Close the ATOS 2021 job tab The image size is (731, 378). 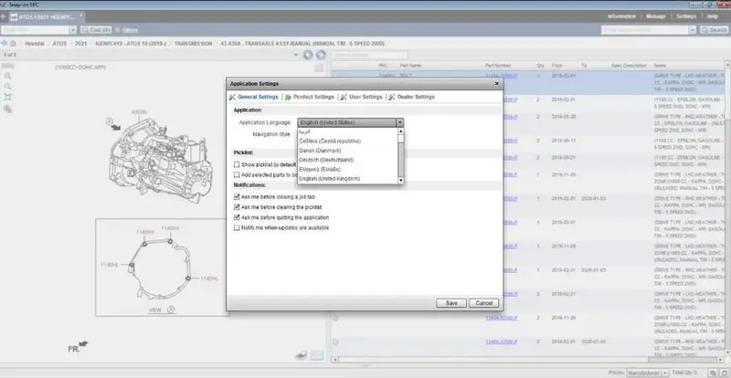81,15
